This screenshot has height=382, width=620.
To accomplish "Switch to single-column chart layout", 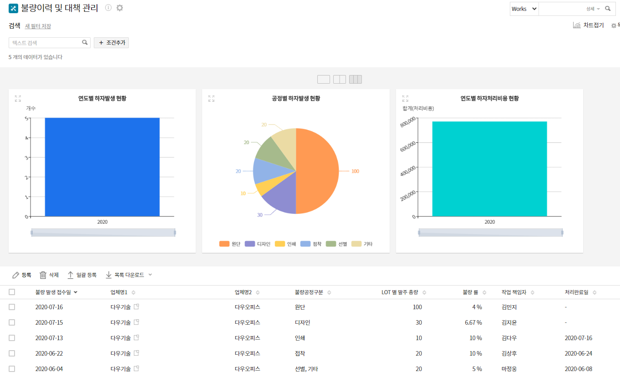I will click(x=323, y=80).
